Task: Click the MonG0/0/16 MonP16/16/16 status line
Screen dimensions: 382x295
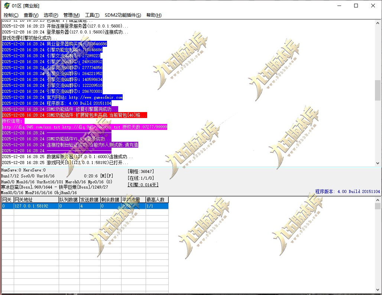Action: click(x=39, y=193)
